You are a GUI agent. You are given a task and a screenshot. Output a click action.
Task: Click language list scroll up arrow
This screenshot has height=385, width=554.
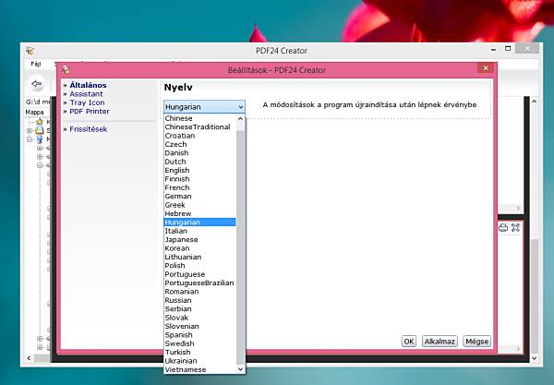pos(241,118)
